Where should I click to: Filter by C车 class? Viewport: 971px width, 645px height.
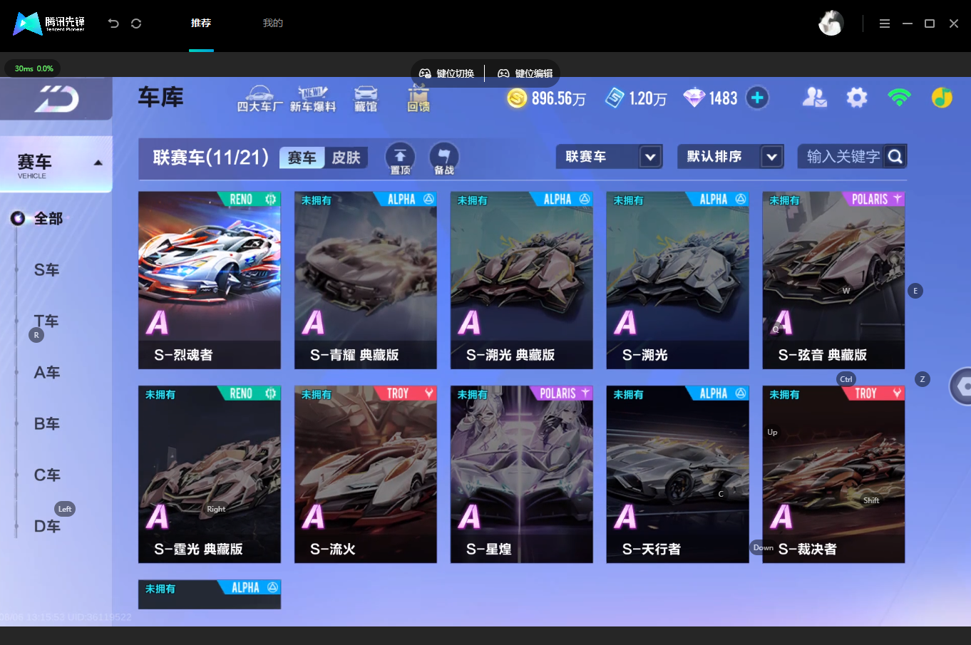pos(47,475)
